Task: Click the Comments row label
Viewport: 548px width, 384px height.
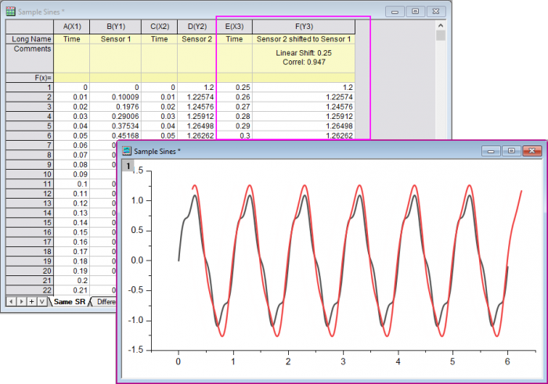Action: tap(30, 58)
